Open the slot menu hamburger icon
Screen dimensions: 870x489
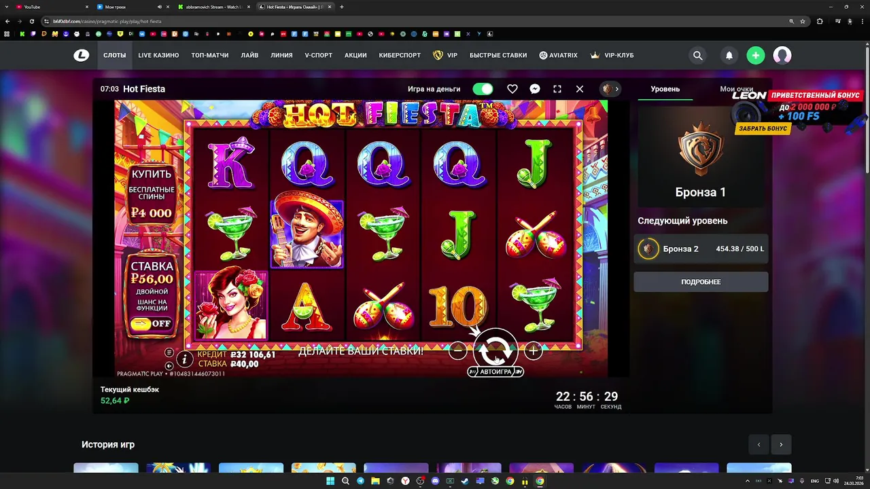pyautogui.click(x=169, y=352)
